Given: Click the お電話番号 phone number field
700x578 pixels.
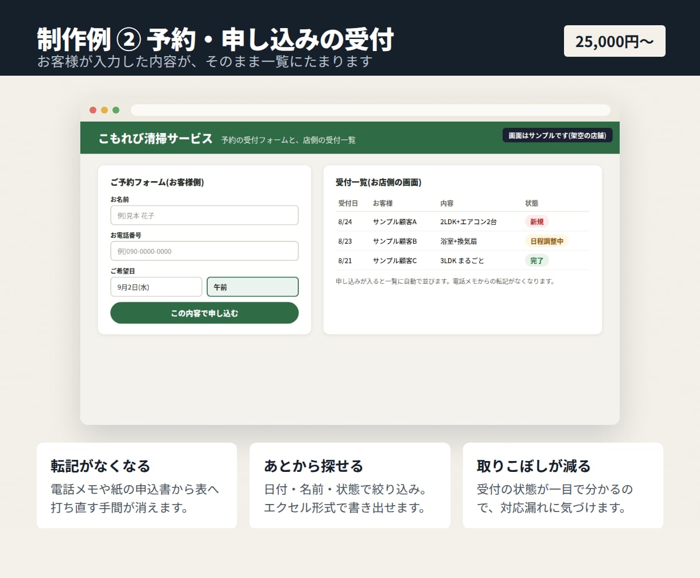Looking at the screenshot, I should pyautogui.click(x=204, y=251).
